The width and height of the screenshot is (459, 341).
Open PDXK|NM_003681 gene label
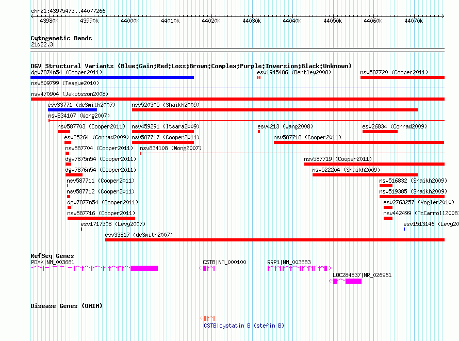click(x=53, y=262)
